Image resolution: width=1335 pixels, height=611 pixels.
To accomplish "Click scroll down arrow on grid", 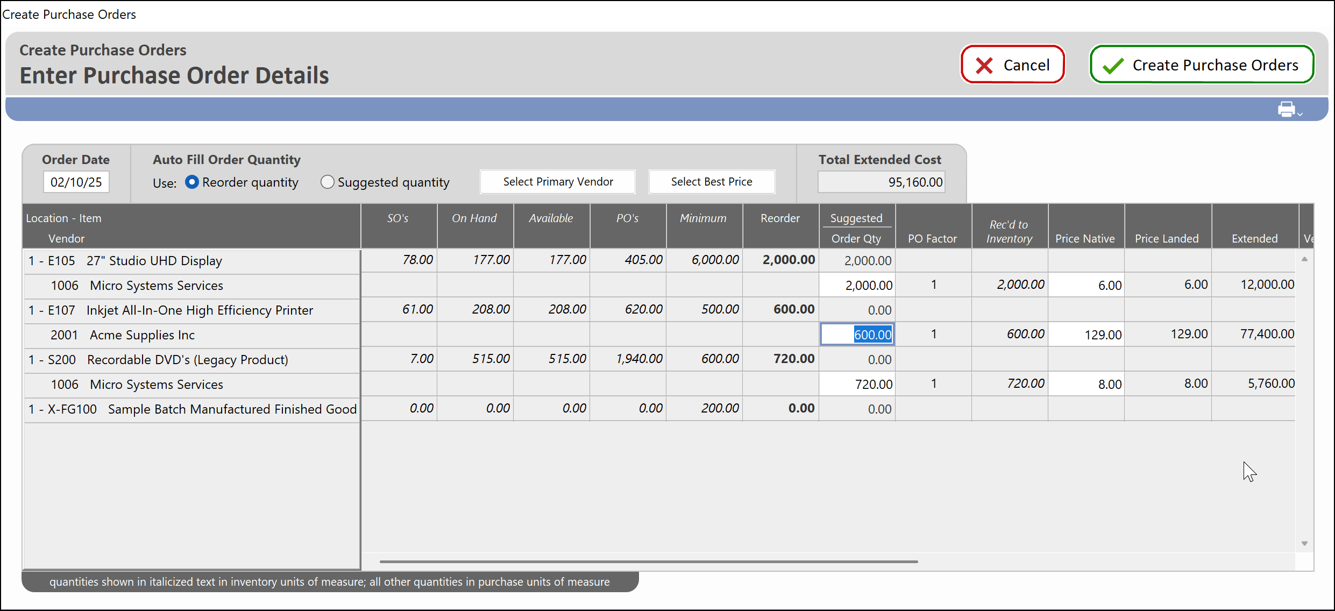I will click(1304, 543).
